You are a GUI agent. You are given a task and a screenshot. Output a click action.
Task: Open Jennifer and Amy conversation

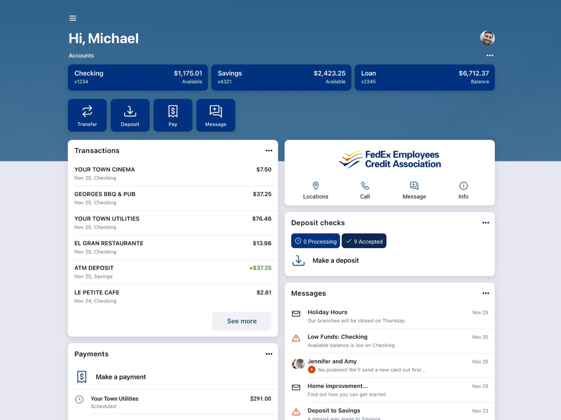[390, 366]
